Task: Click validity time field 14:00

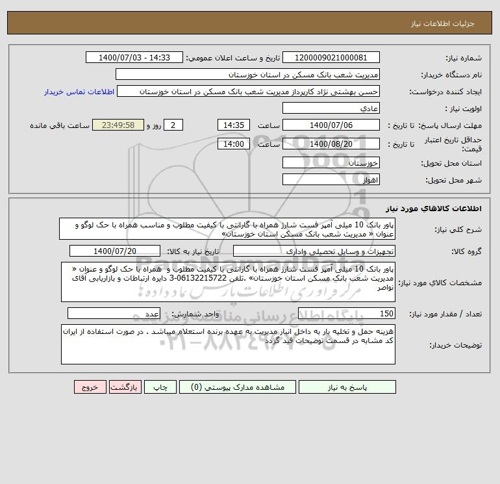Action: click(x=233, y=144)
